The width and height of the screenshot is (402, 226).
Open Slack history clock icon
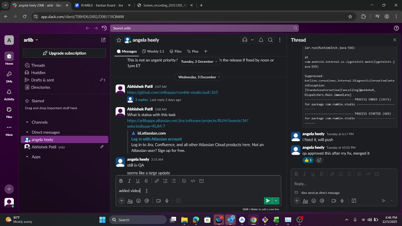105,28
